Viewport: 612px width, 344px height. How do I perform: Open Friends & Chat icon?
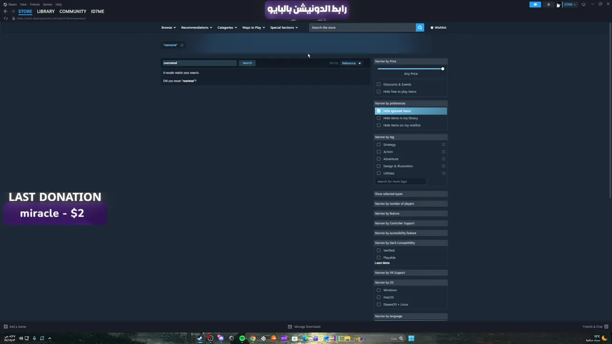click(606, 327)
